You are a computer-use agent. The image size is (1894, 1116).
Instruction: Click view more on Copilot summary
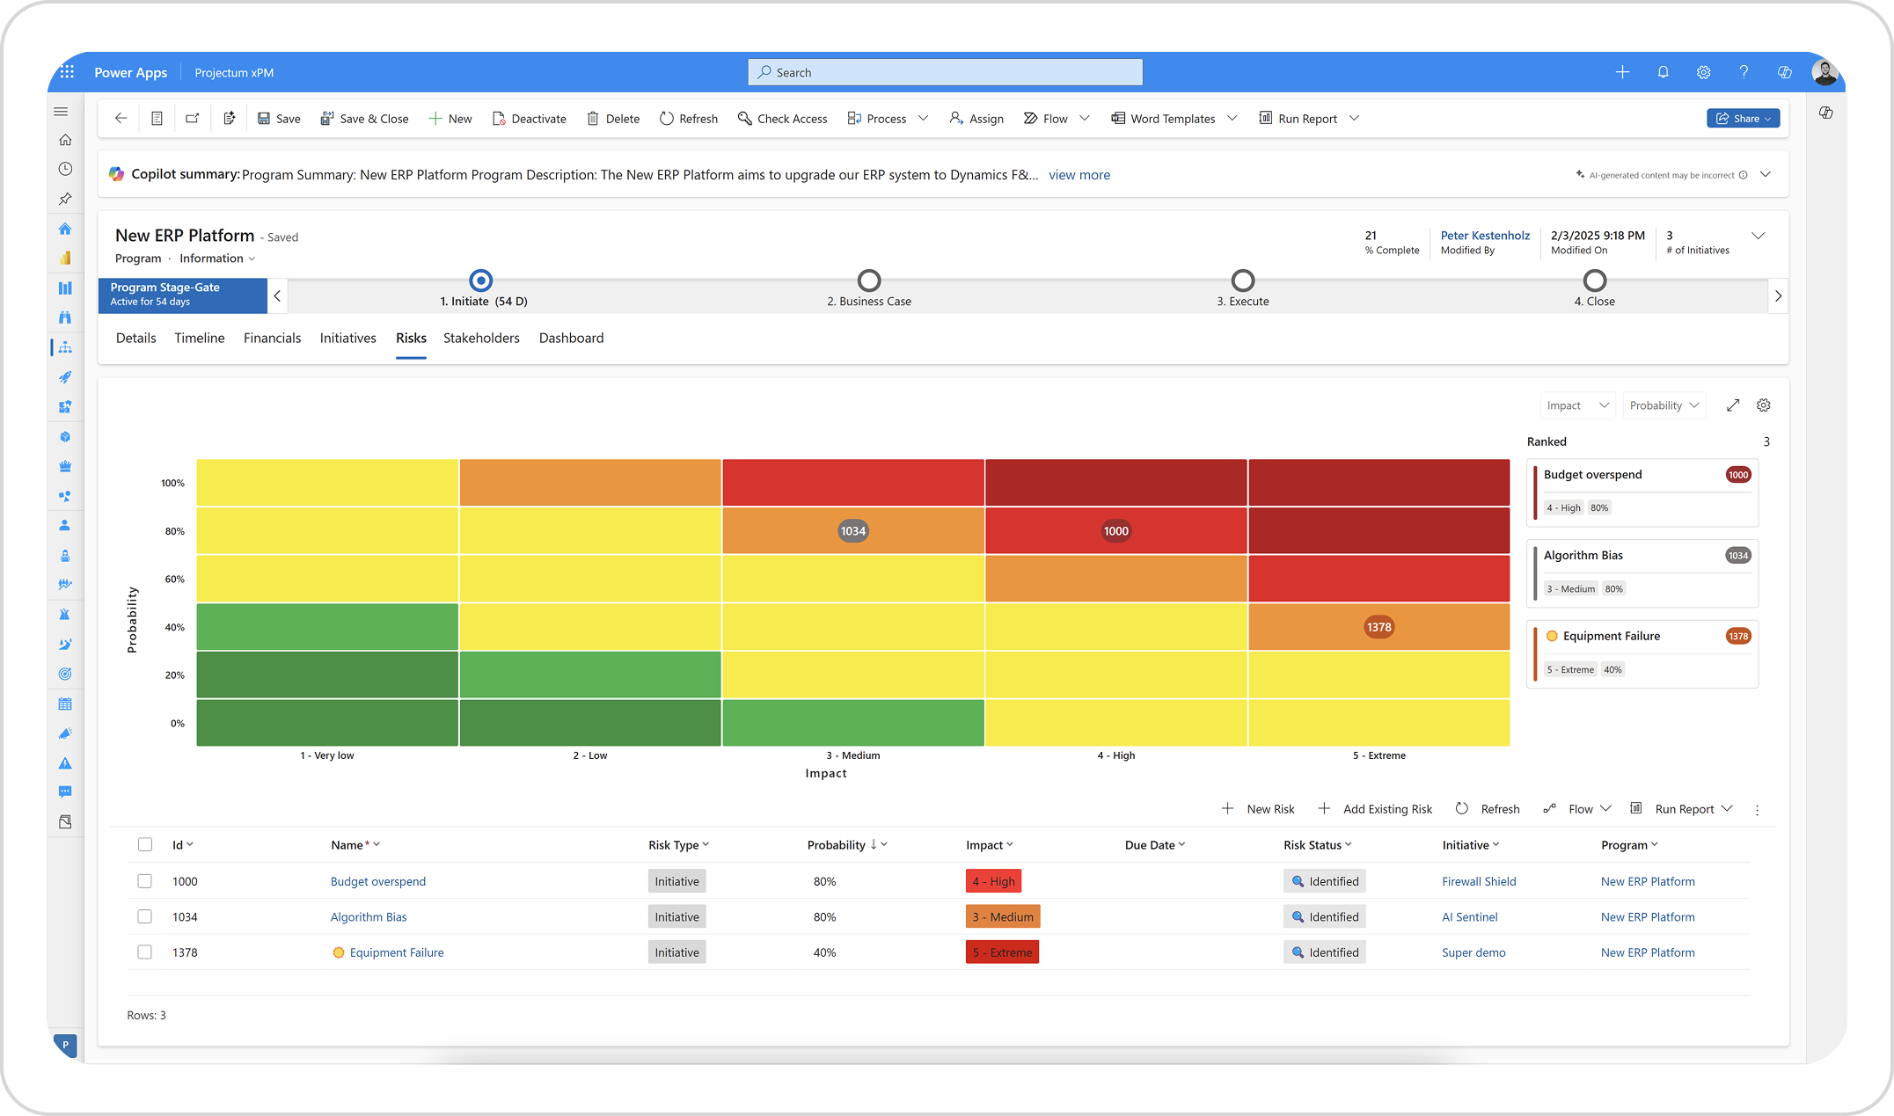coord(1079,174)
